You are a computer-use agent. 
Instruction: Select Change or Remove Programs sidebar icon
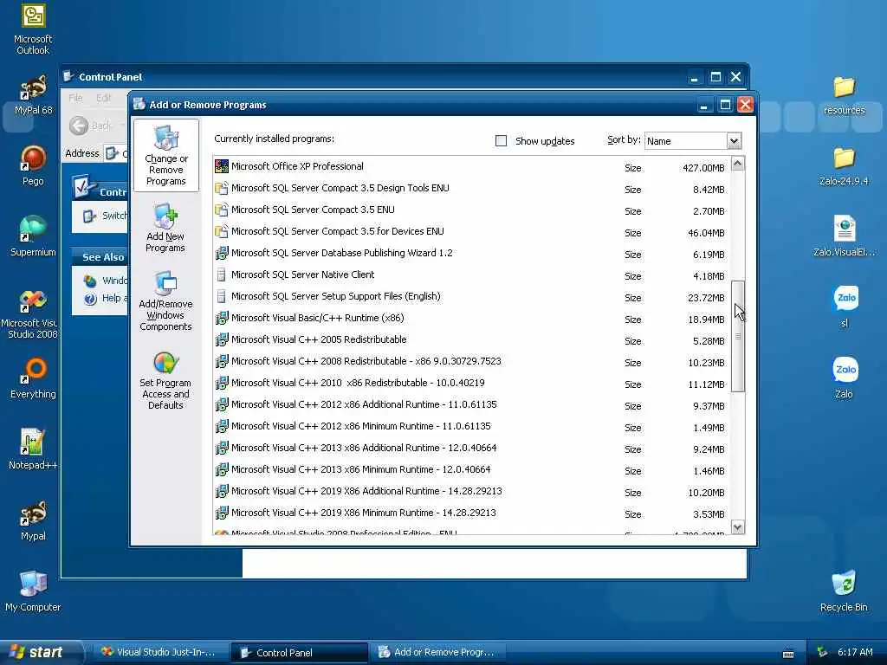tap(165, 155)
